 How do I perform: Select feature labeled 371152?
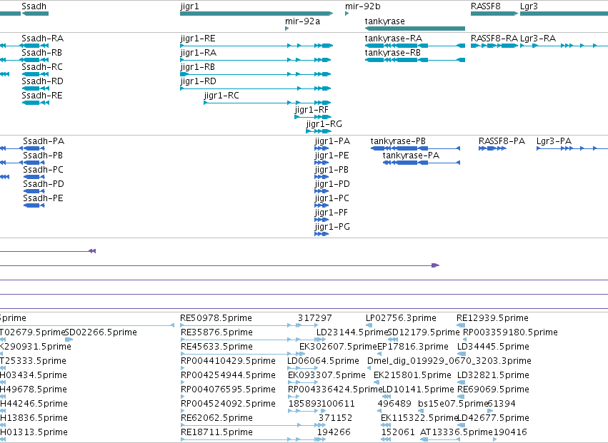(x=335, y=418)
